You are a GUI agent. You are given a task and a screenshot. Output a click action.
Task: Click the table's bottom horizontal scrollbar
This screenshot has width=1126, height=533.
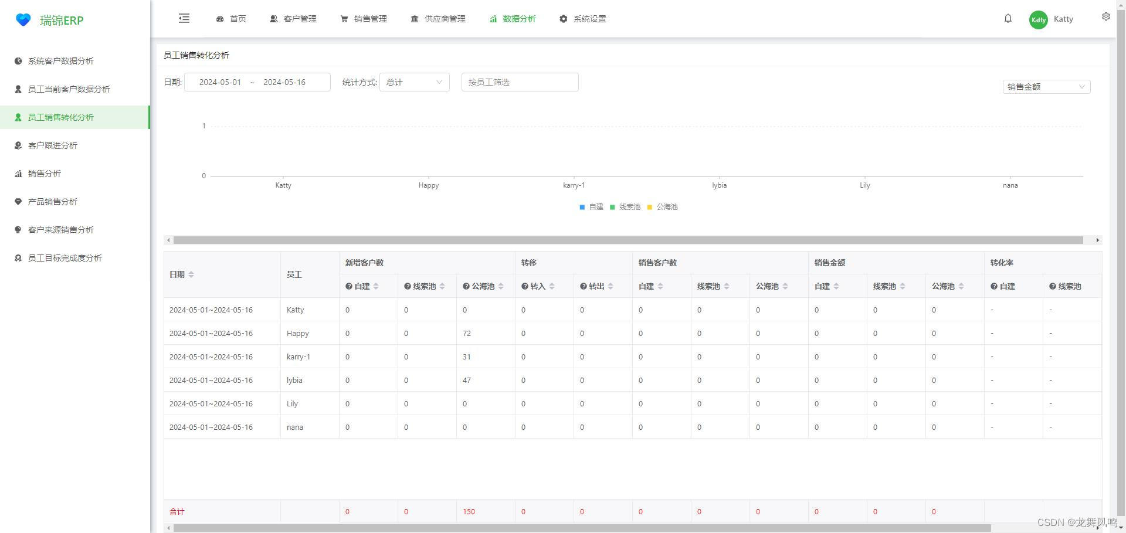582,528
